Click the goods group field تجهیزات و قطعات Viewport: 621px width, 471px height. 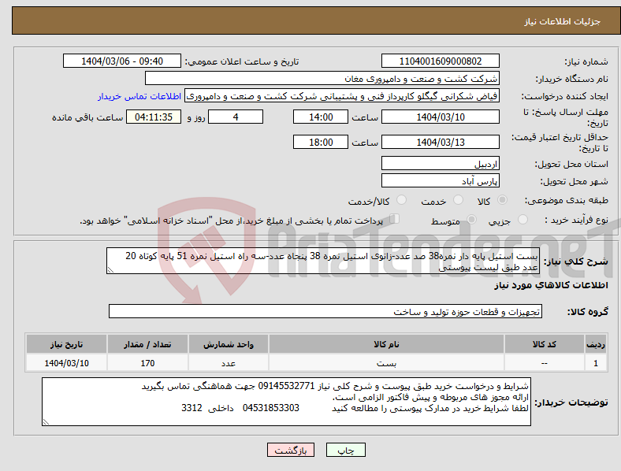click(x=325, y=311)
